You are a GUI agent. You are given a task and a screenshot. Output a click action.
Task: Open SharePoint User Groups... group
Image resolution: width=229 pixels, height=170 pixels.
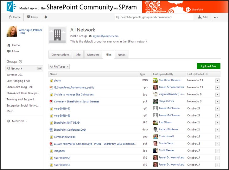point(23,93)
